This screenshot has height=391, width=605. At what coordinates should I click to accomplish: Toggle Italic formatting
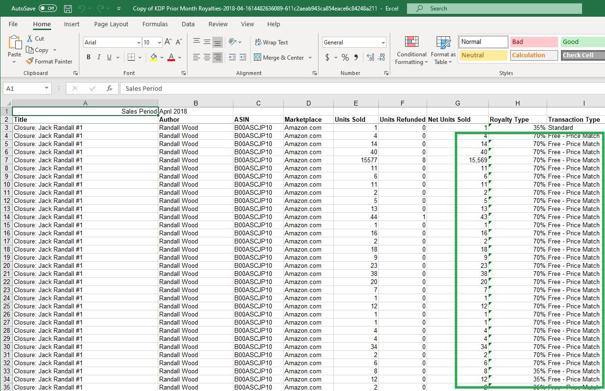99,57
